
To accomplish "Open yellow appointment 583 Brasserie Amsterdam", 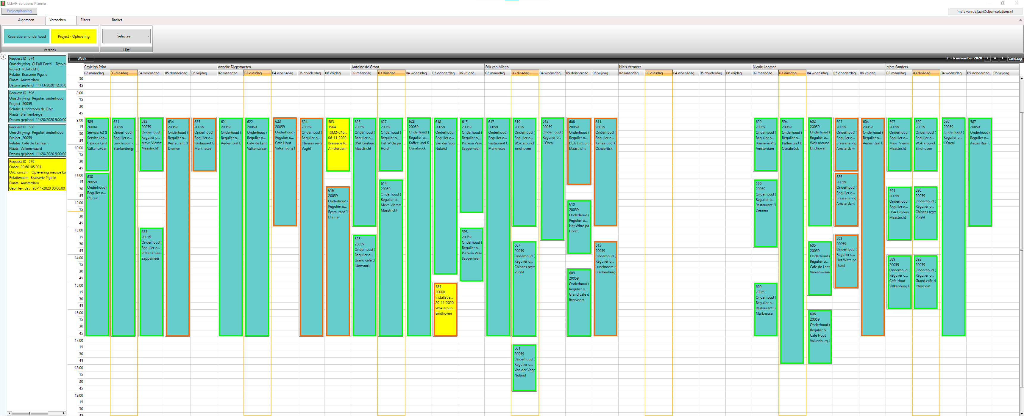I will point(338,144).
